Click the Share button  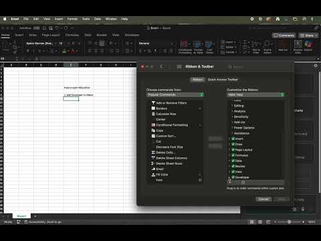(x=308, y=35)
